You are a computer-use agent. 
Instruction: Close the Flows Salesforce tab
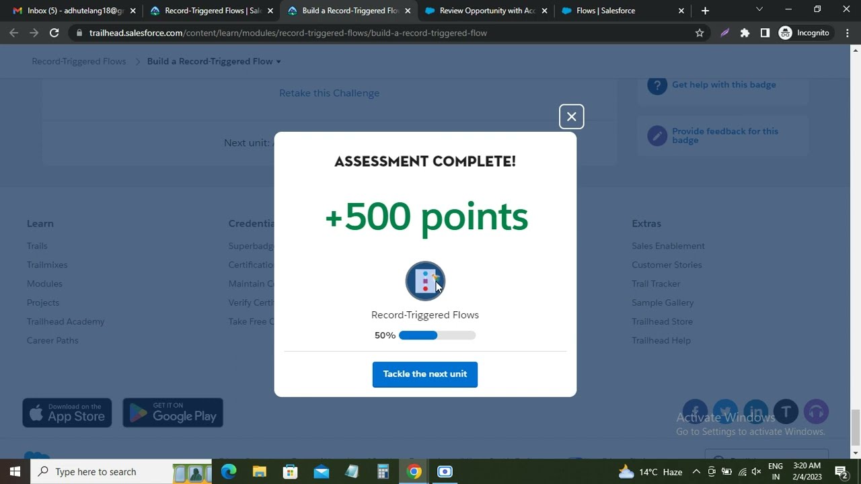pos(681,11)
